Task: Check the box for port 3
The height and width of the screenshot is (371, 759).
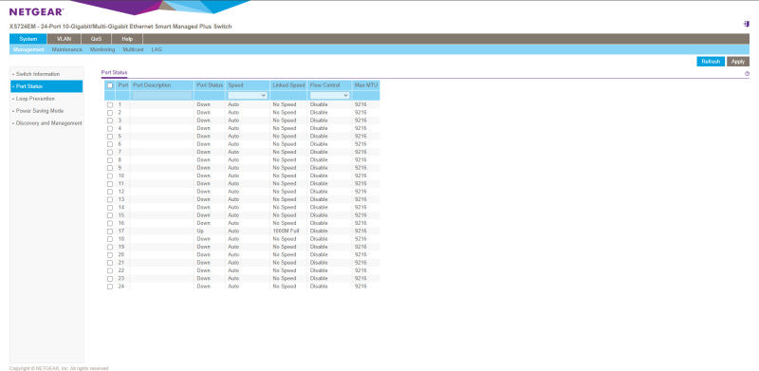Action: 110,121
